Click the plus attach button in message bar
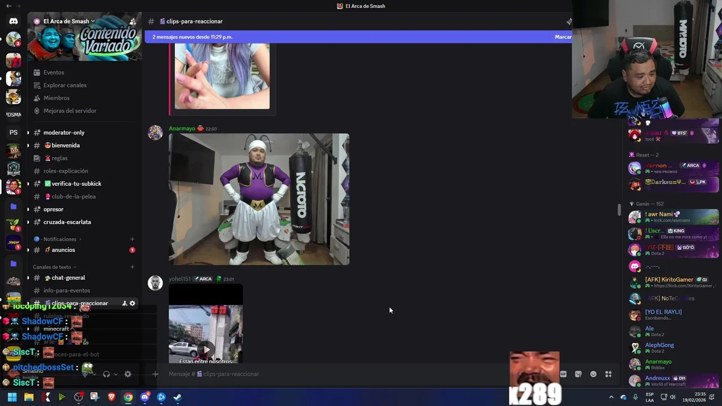Viewport: 722px width, 406px height. click(155, 374)
